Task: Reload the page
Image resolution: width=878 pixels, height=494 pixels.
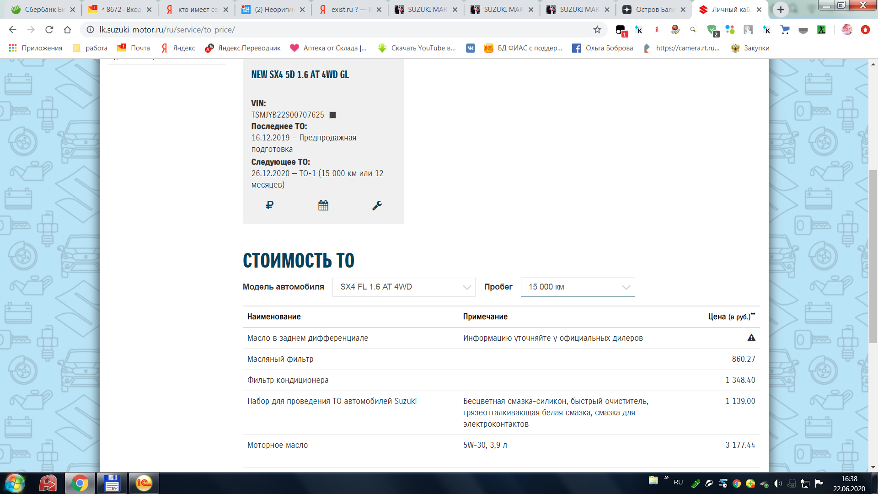Action: tap(49, 30)
